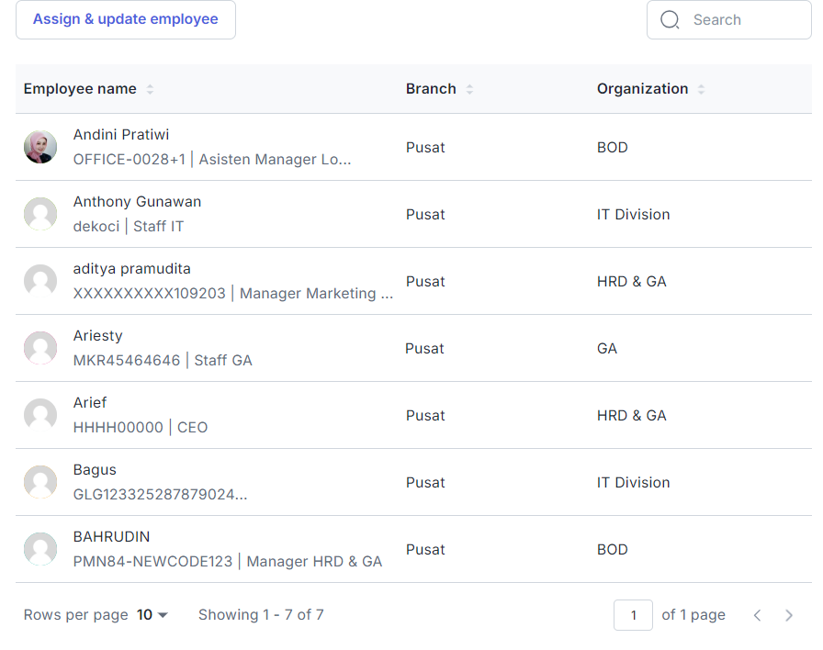Click BAHRUDIN's avatar icon

pyautogui.click(x=40, y=549)
